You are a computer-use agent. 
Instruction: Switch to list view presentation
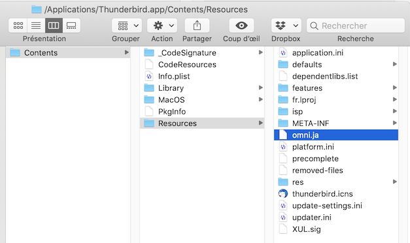36,25
